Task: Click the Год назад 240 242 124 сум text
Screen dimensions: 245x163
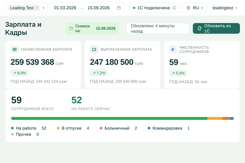Action: 39,81
